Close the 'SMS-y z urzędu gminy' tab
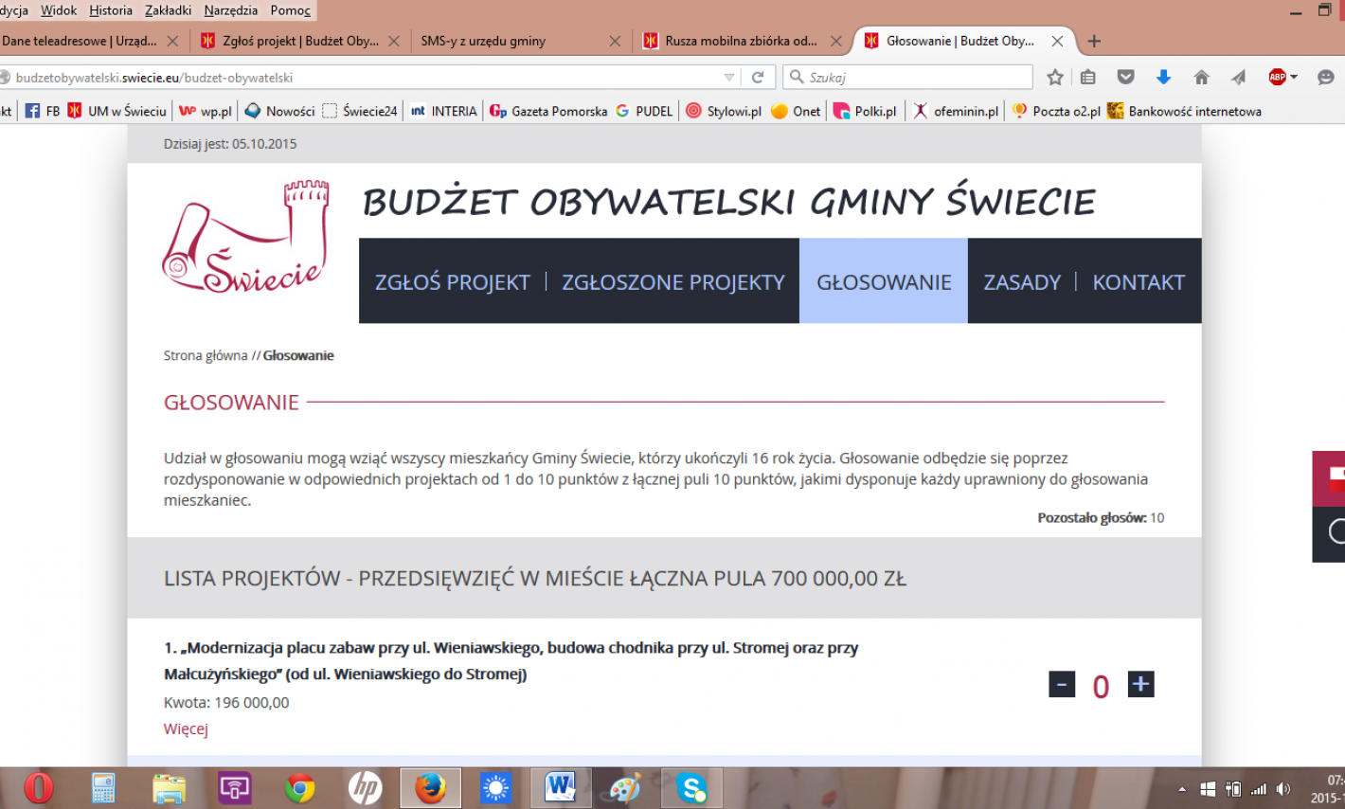 (x=615, y=41)
